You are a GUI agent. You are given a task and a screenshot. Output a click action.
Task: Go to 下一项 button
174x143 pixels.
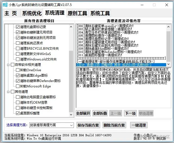click(x=130, y=113)
